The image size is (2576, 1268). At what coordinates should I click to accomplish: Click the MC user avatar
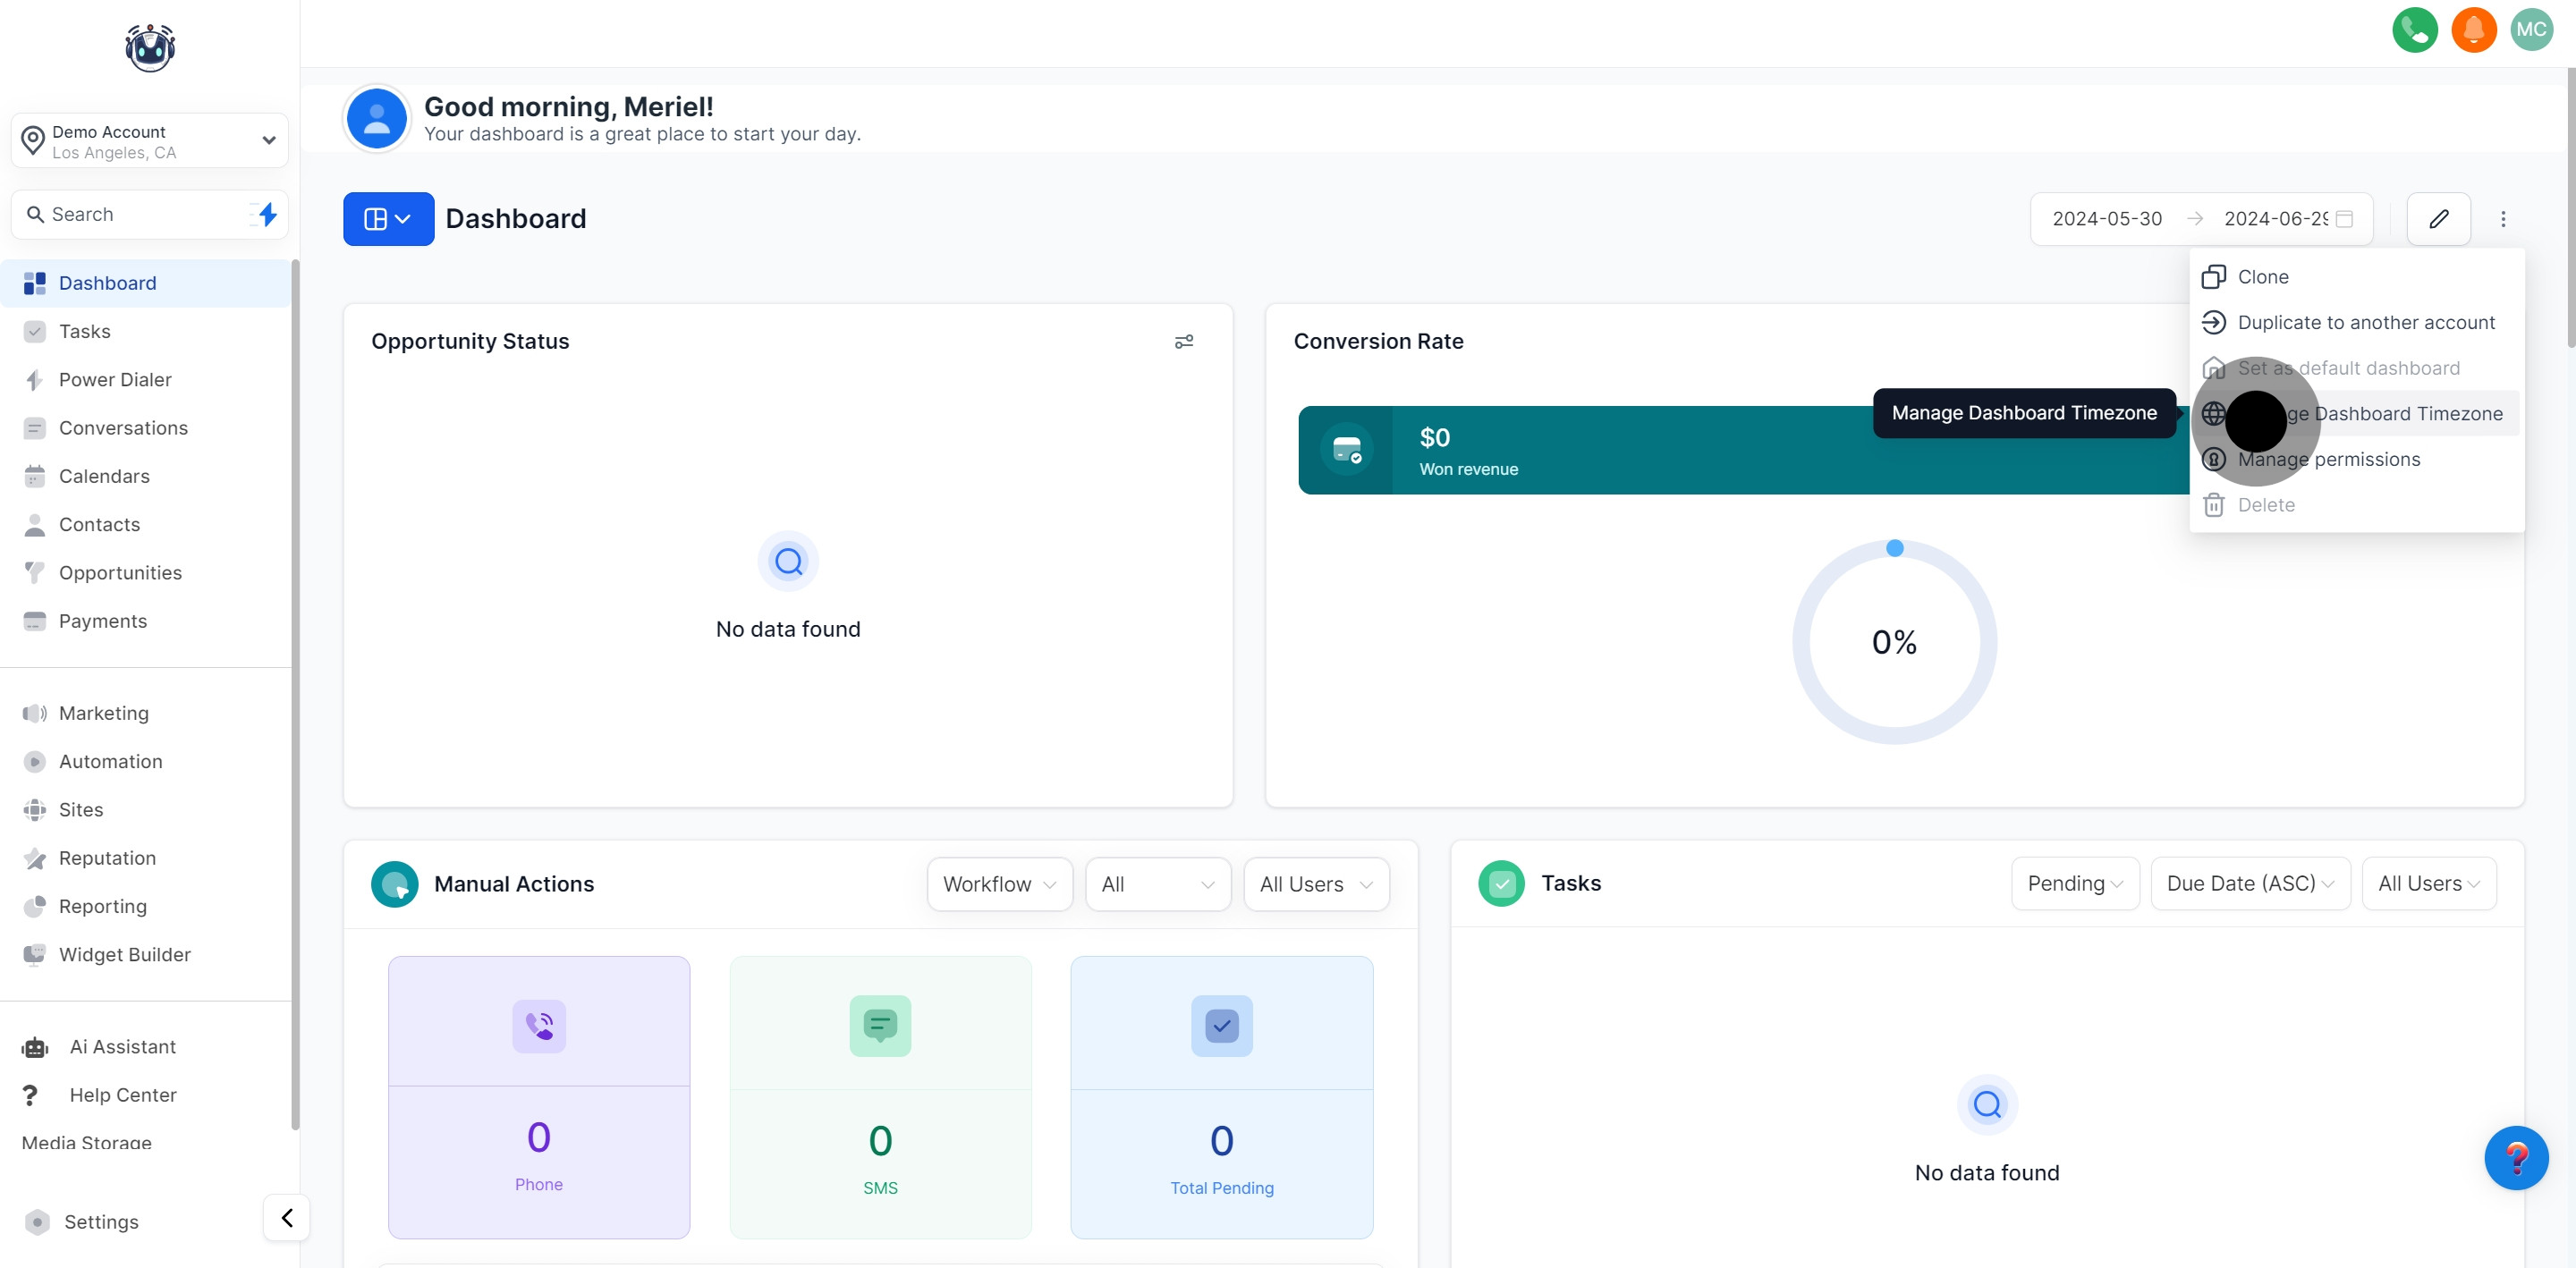pos(2531,30)
